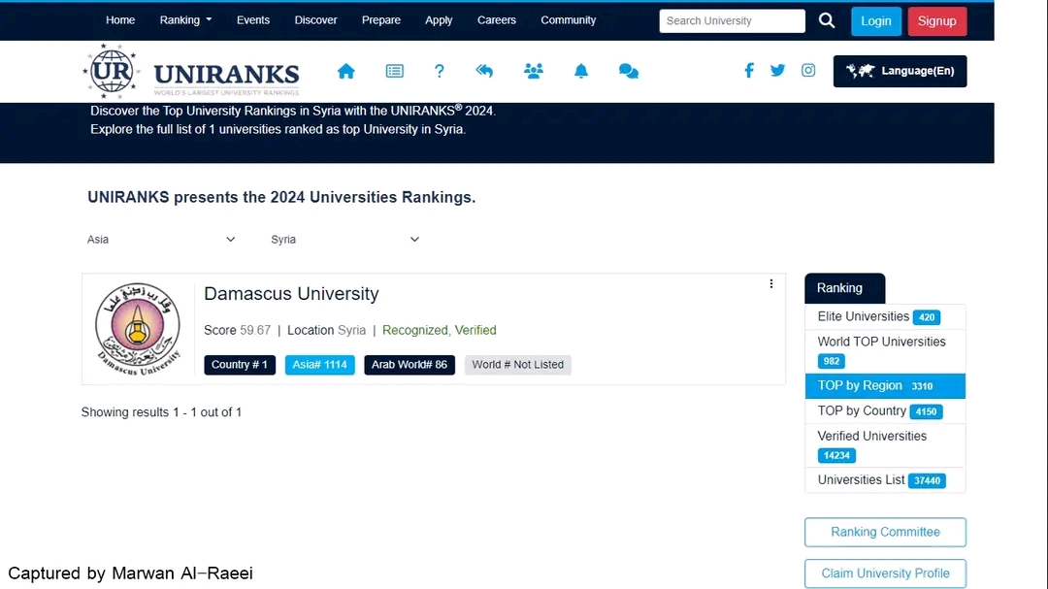The width and height of the screenshot is (1048, 589).
Task: Open Verified Universities list
Action: tap(885, 445)
